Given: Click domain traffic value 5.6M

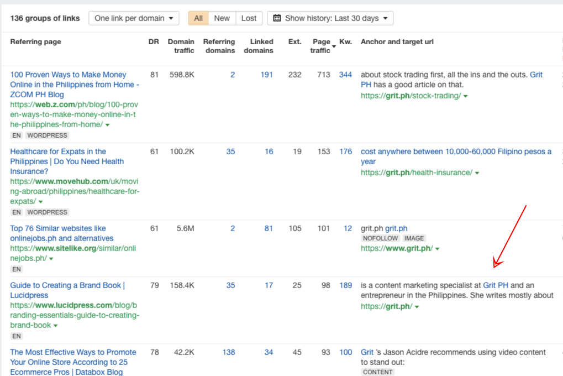Looking at the screenshot, I should point(185,228).
